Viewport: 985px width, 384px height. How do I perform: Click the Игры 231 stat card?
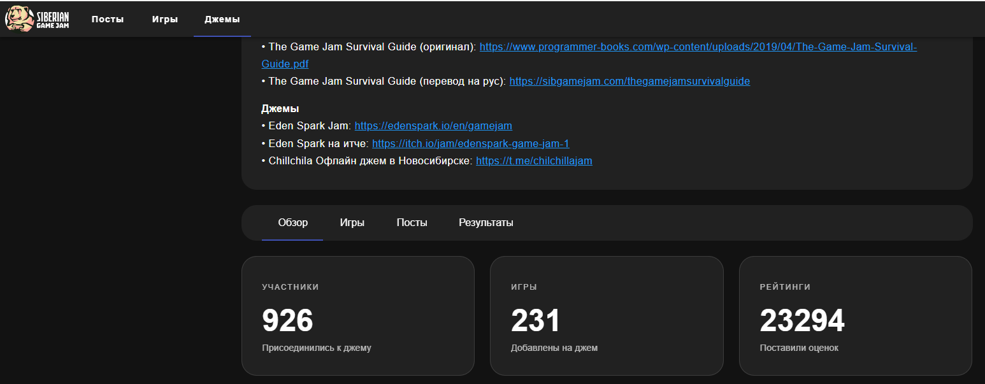[x=607, y=316]
